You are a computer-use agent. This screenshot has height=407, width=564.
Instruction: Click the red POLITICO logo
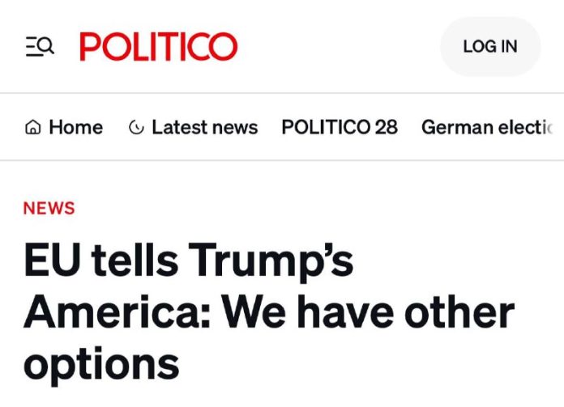pyautogui.click(x=159, y=47)
